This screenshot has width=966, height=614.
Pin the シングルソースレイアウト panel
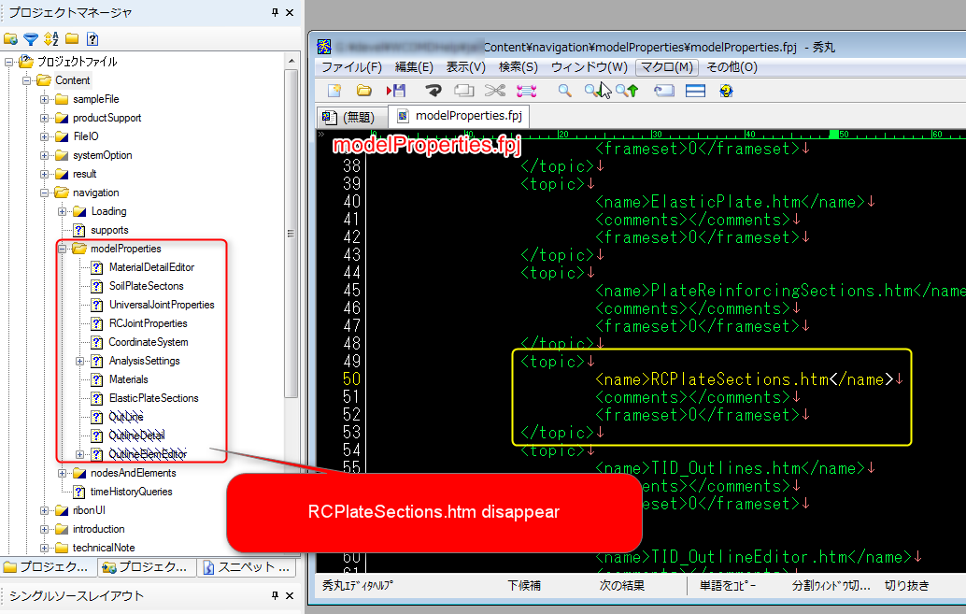275,595
